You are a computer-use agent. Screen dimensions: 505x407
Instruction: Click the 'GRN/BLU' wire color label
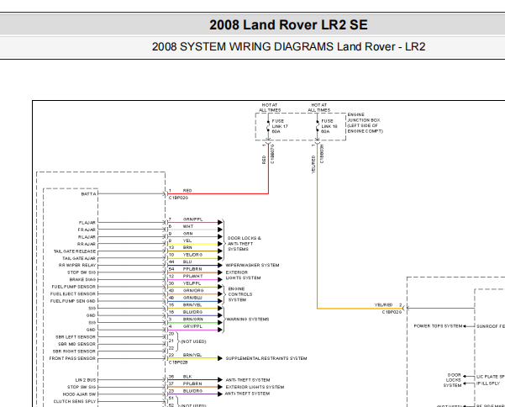192,298
